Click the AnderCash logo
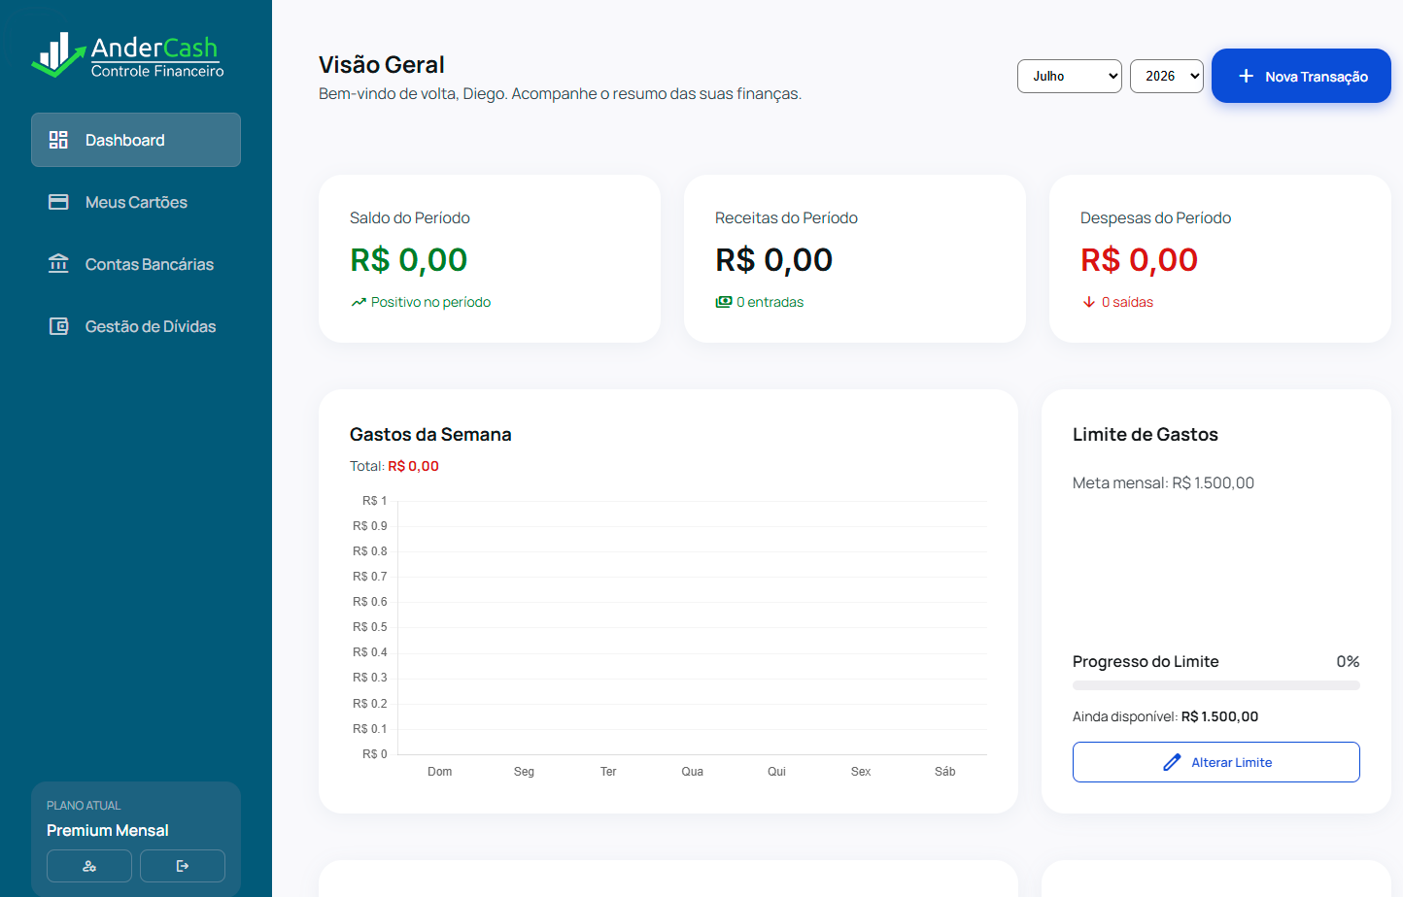Viewport: 1403px width, 897px height. point(127,55)
